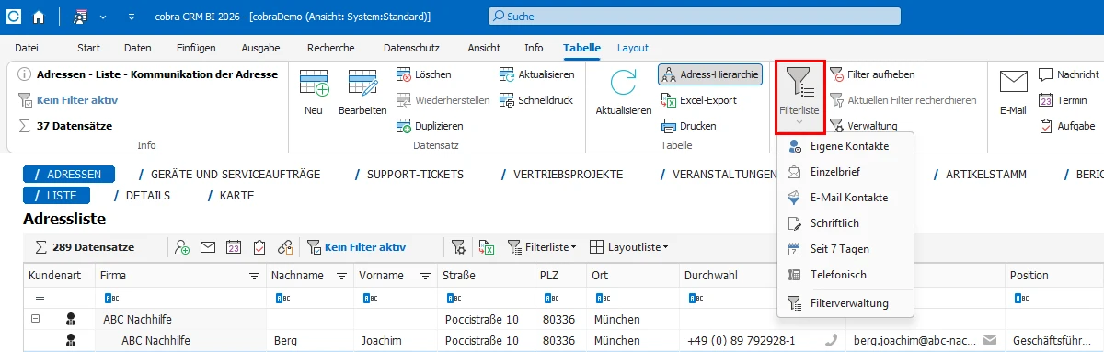Click the clipboard task icon in list toolbar
Screen dimensions: 1104x352
click(259, 247)
